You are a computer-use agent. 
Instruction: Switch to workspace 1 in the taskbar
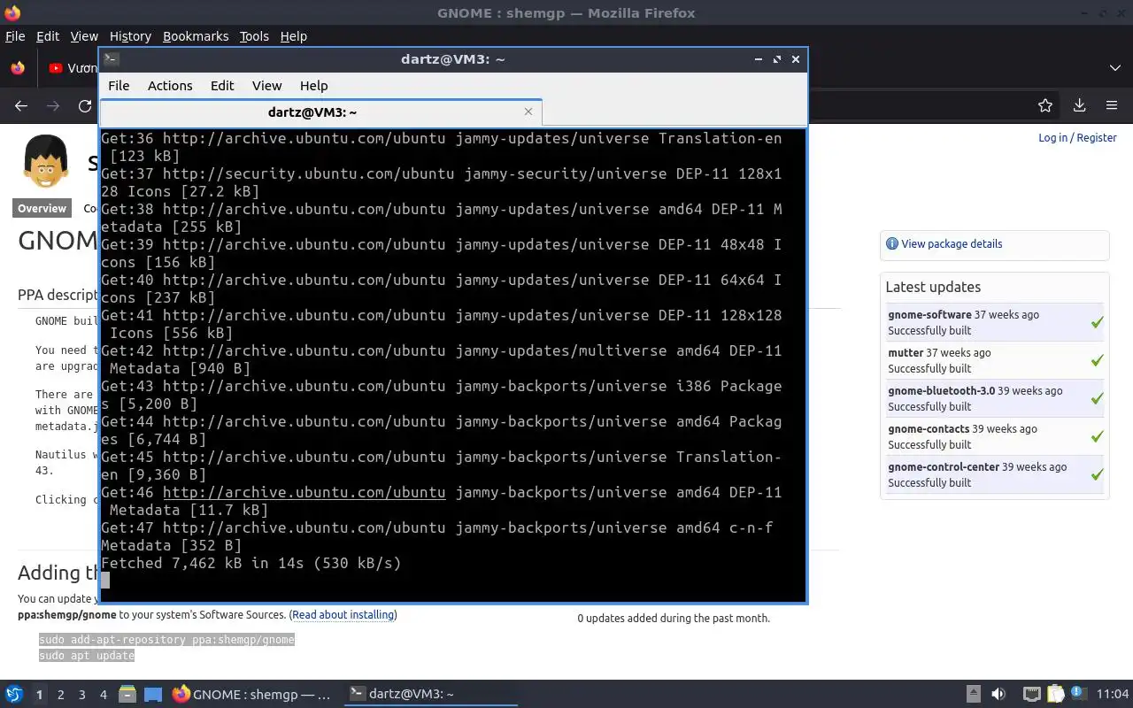point(39,695)
